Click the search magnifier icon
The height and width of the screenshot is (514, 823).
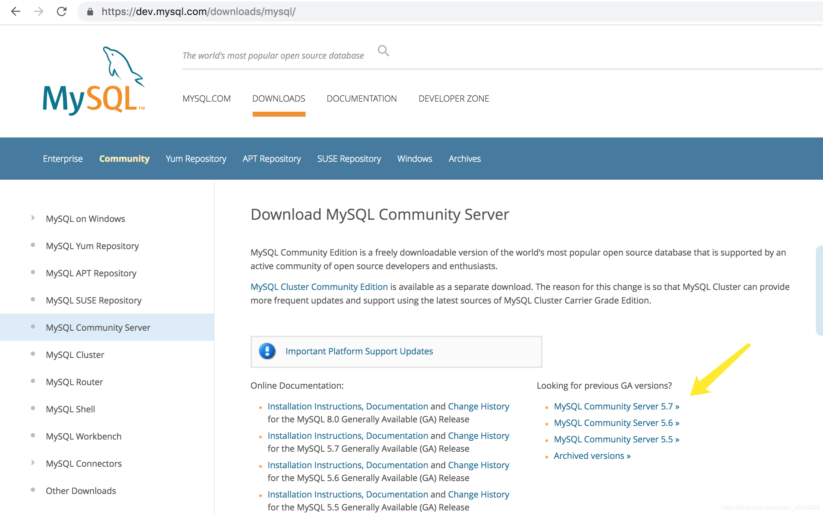coord(383,51)
